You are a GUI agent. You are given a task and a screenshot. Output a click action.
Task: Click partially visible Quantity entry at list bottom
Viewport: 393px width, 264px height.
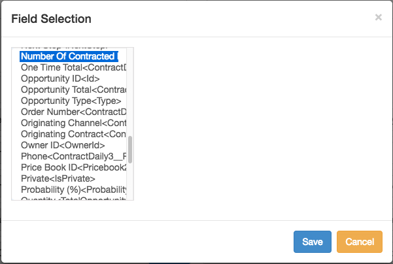click(x=73, y=198)
